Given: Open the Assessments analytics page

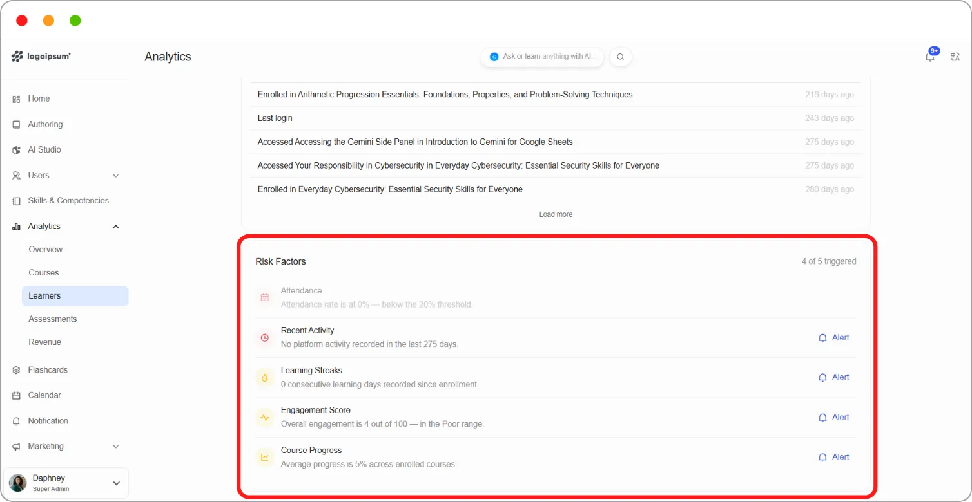Looking at the screenshot, I should [53, 319].
